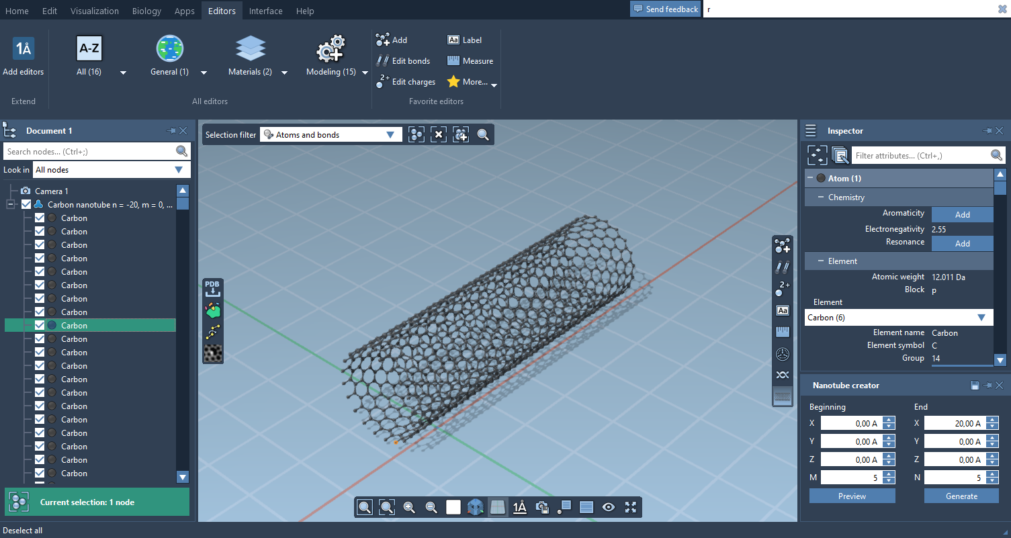Toggle the first Carbon atom checkbox
Image resolution: width=1011 pixels, height=538 pixels.
pyautogui.click(x=40, y=218)
